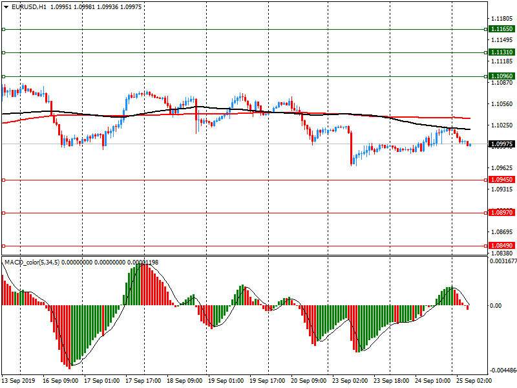
Task: Click the 1.09975 current price label
Action: click(x=501, y=144)
